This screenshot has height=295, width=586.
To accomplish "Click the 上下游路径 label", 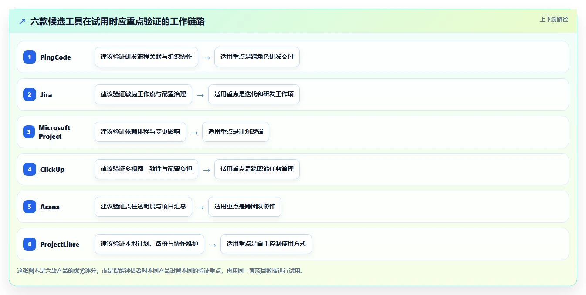I will click(x=554, y=19).
